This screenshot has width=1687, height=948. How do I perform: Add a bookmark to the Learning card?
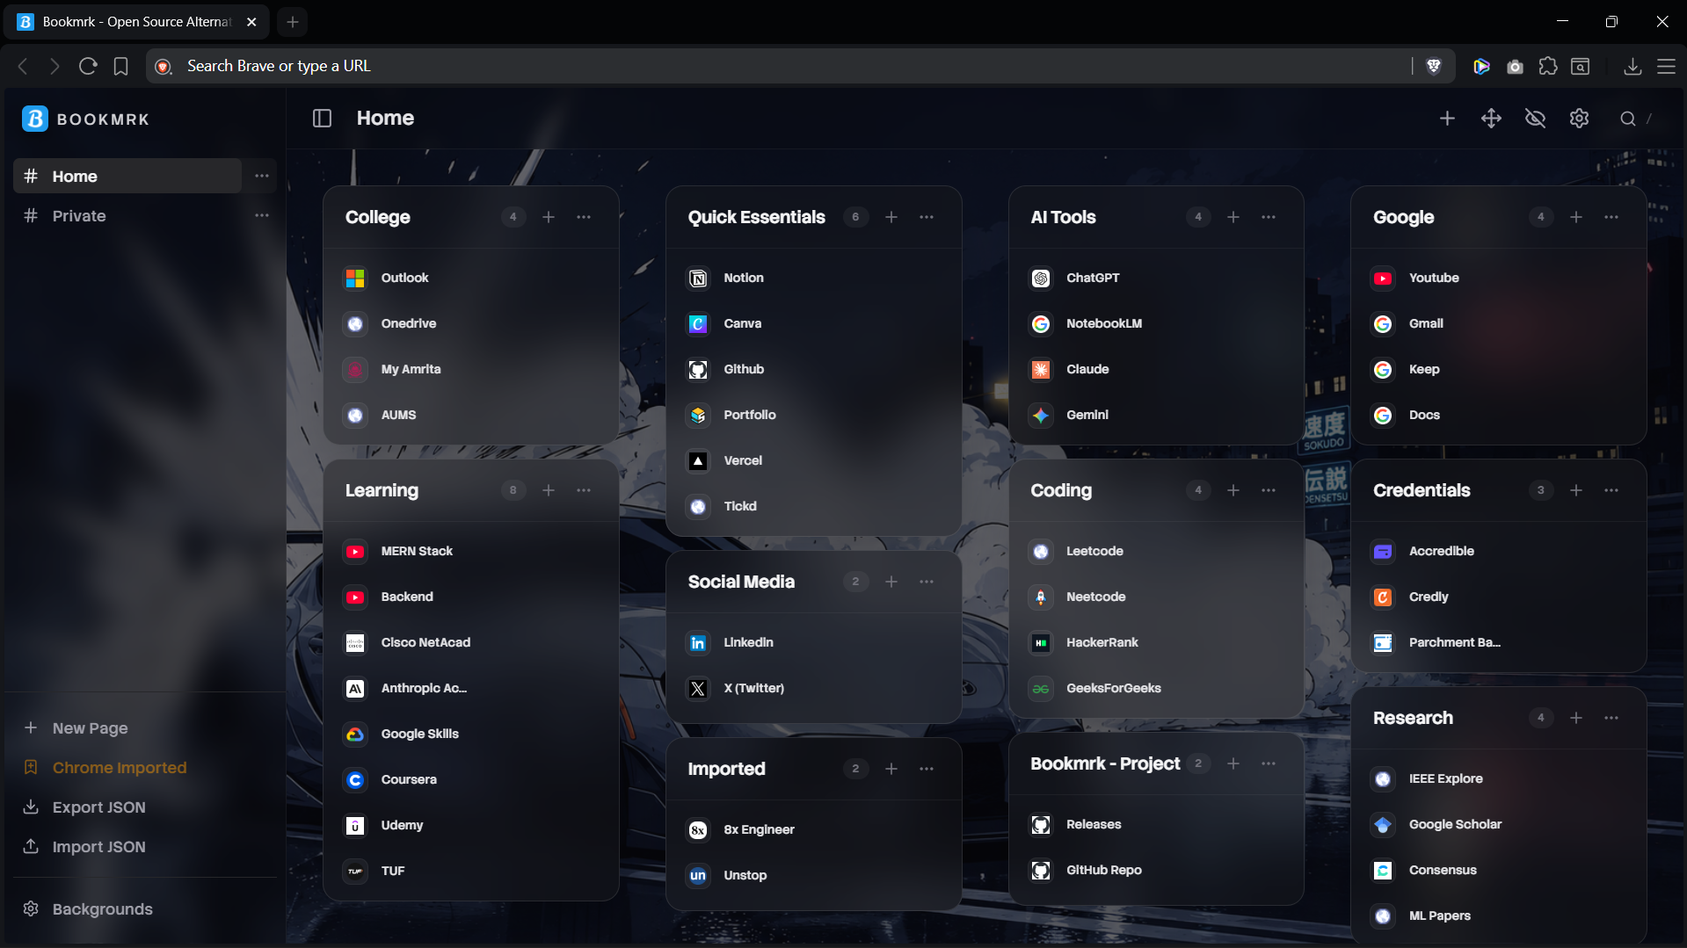pyautogui.click(x=549, y=490)
